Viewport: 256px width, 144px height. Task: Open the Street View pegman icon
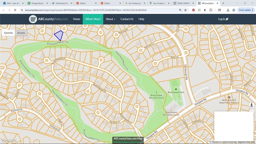coord(252,105)
